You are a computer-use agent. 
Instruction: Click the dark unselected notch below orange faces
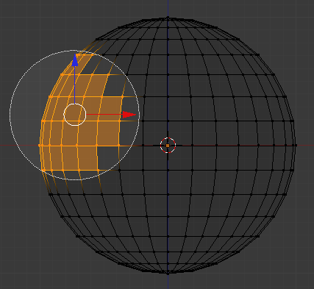click(x=108, y=157)
